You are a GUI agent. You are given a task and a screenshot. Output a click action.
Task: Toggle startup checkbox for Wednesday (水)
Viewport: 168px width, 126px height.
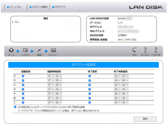point(23,89)
